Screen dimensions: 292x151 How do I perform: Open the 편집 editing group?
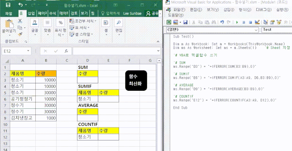pyautogui.click(x=119, y=27)
